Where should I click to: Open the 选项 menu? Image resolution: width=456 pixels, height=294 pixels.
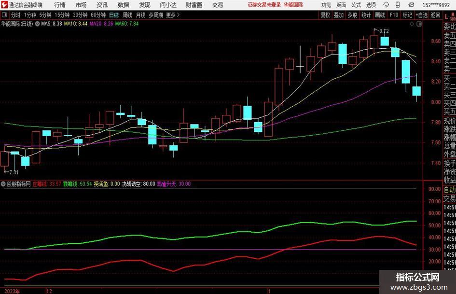click(371, 5)
